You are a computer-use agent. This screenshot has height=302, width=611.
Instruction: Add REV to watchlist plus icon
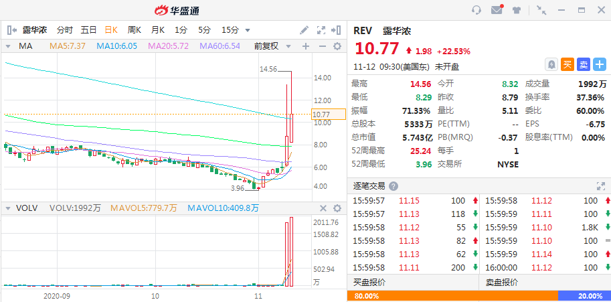(x=600, y=65)
